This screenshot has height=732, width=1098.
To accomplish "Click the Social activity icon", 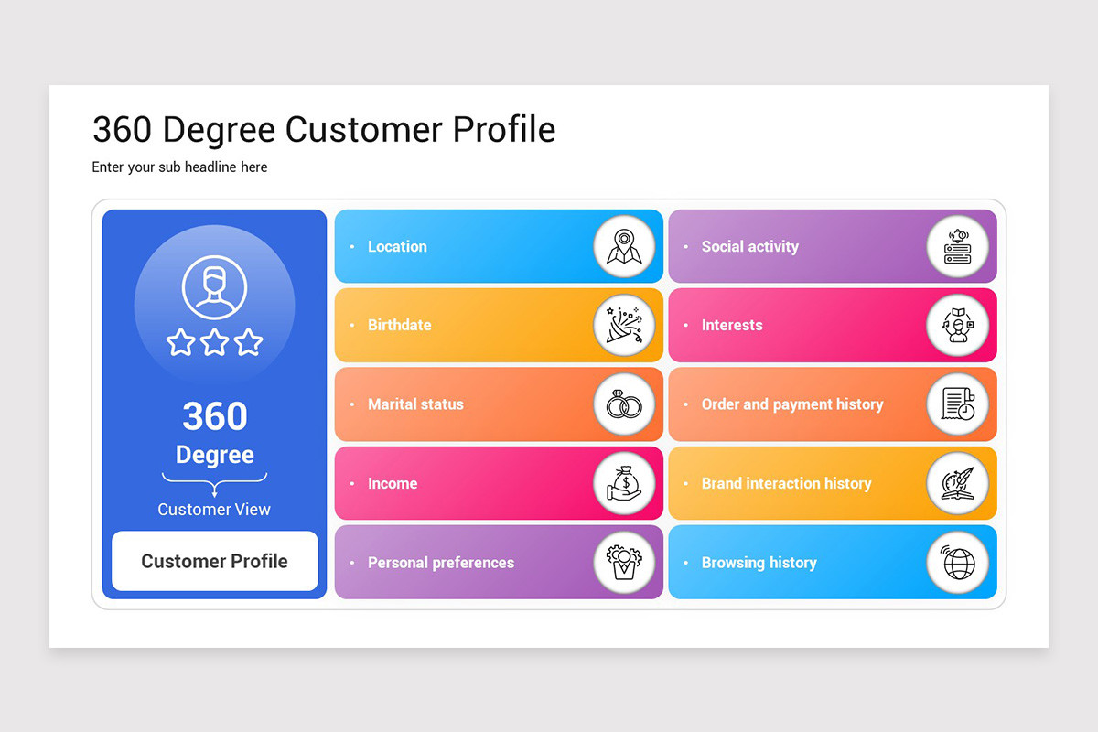I will click(958, 246).
